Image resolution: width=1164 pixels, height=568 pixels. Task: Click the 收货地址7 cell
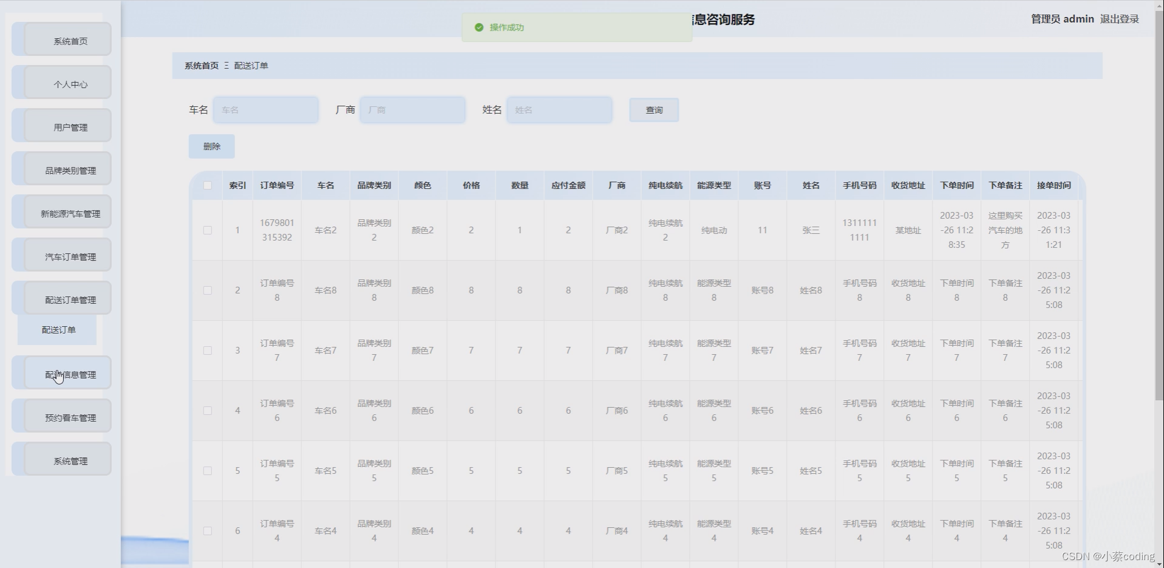(908, 351)
